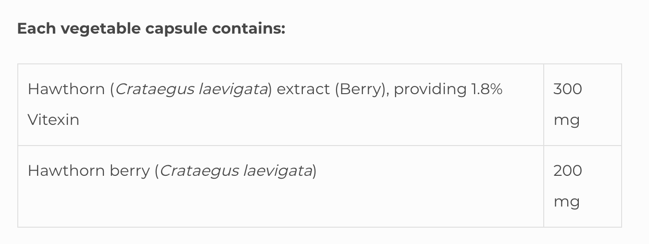The width and height of the screenshot is (649, 244).
Task: Click "mg" below the 200 value
Action: (566, 202)
